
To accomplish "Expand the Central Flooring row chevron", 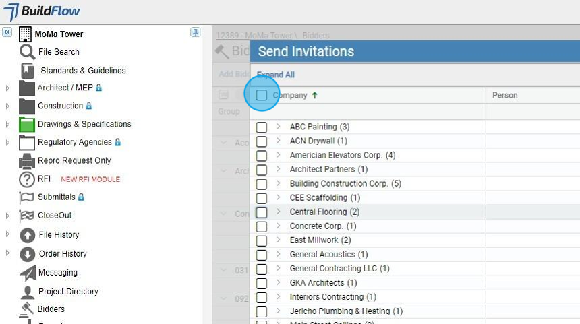I will (x=278, y=212).
